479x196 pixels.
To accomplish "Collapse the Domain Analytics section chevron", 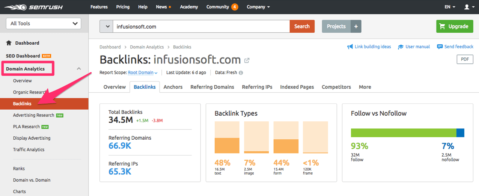I will click(x=79, y=69).
